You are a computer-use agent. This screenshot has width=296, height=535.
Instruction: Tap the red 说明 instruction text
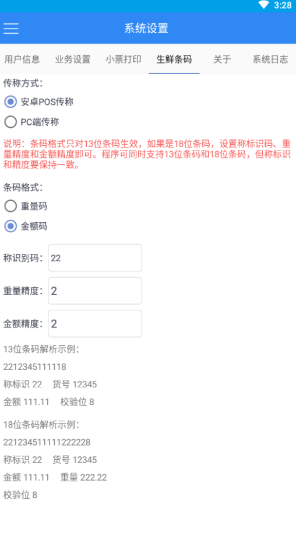click(x=147, y=154)
